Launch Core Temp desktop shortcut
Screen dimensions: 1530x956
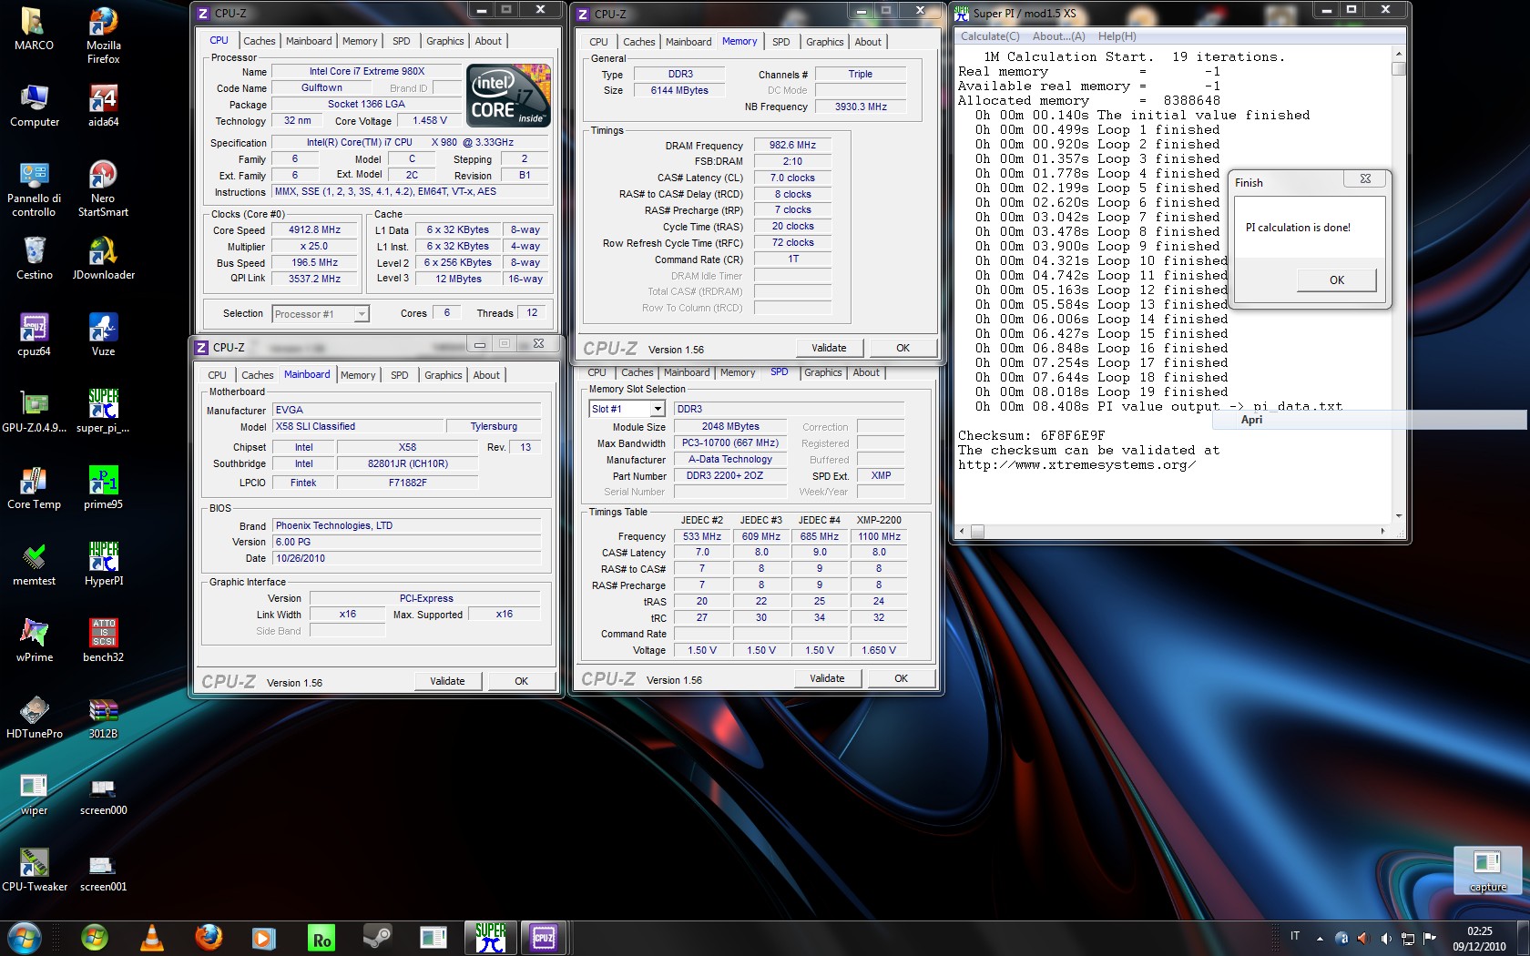click(34, 487)
